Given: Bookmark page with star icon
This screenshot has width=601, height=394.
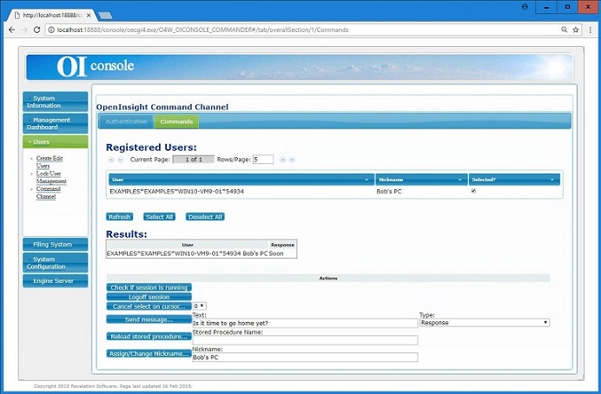Looking at the screenshot, I should click(575, 30).
